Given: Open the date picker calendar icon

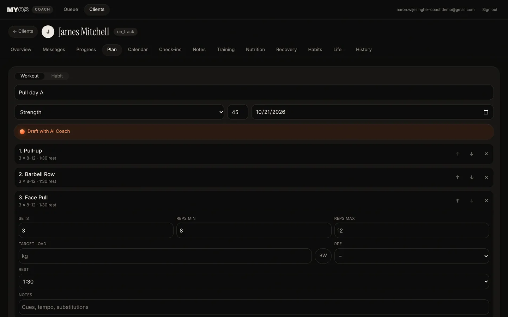Looking at the screenshot, I should [x=486, y=112].
